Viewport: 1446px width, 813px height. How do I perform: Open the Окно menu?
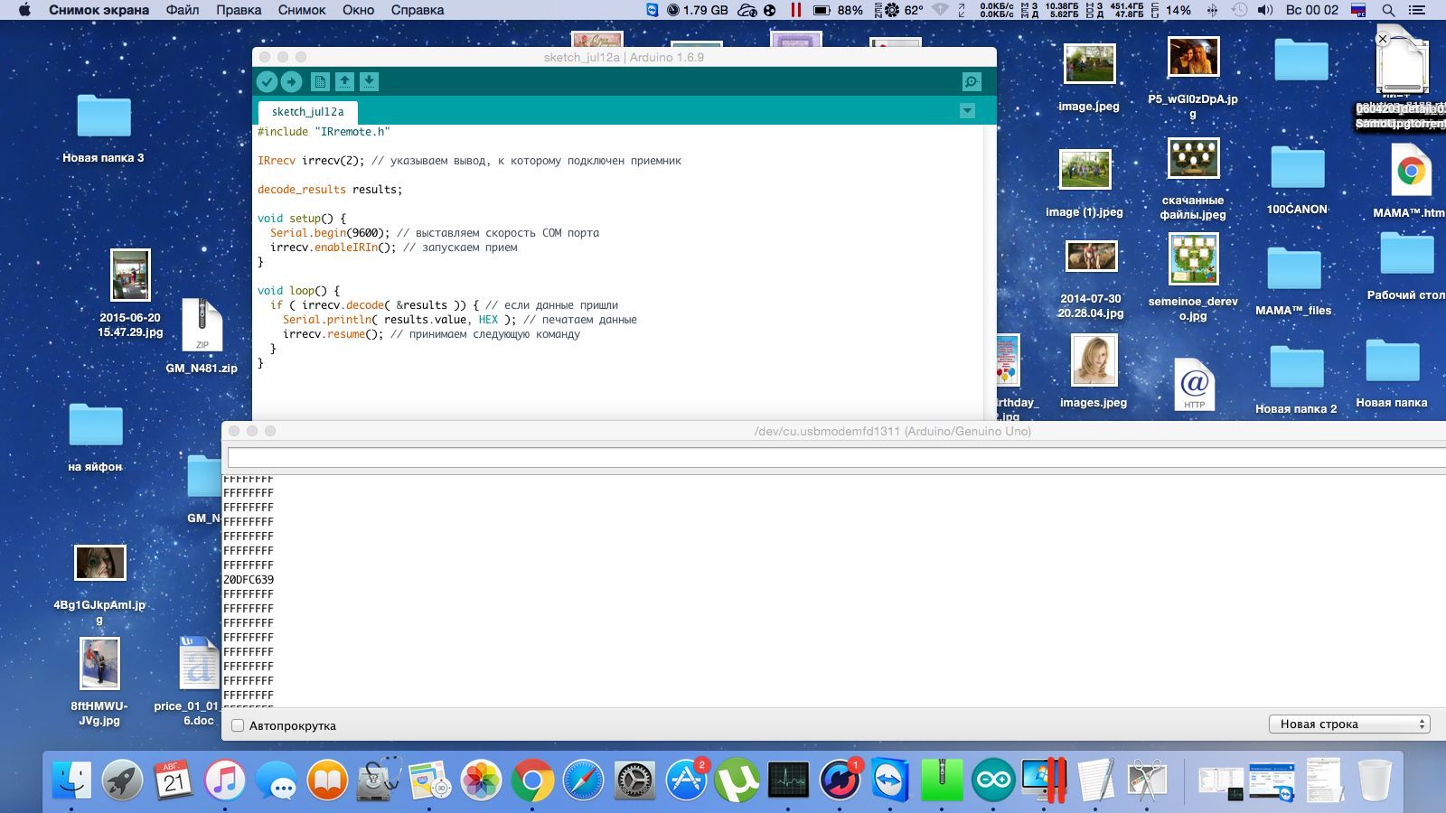(x=358, y=10)
